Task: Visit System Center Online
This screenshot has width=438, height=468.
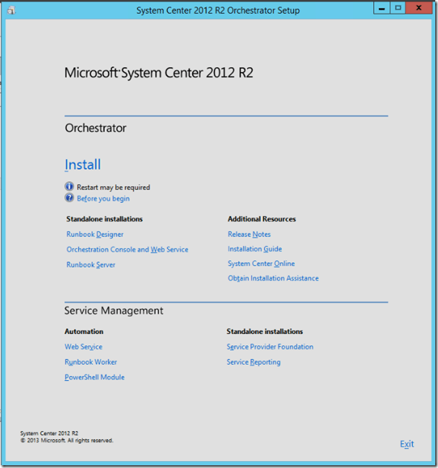Action: coord(261,264)
